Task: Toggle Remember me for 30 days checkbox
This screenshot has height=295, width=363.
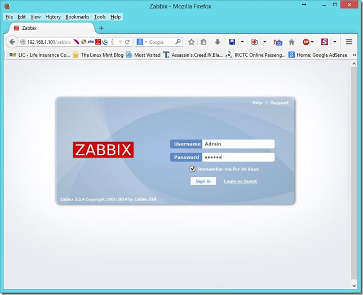Action: (192, 169)
